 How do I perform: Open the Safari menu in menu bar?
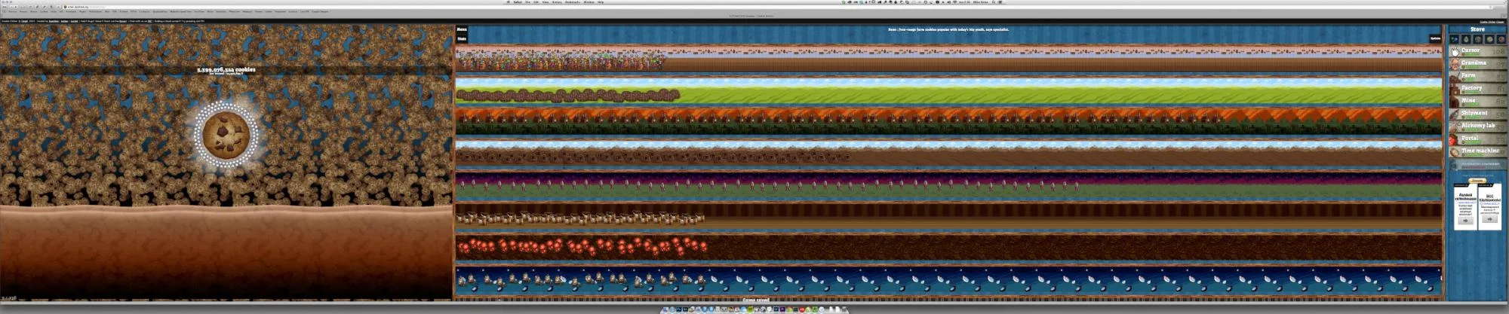coord(518,2)
